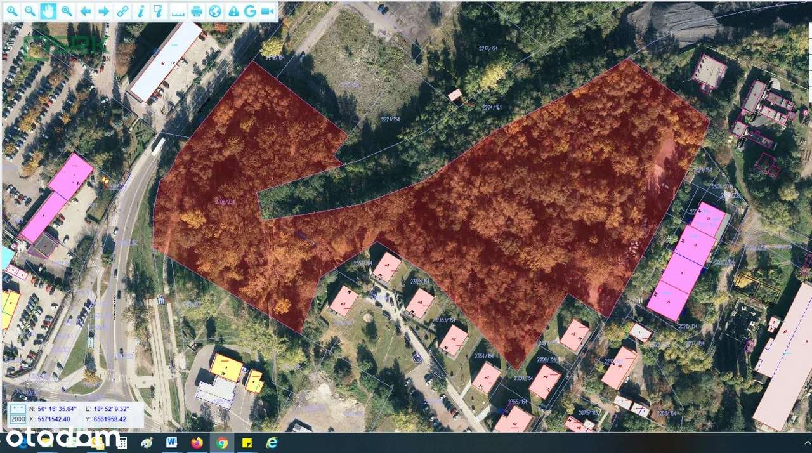Open Paint from the taskbar
Screen dimensions: 812x453
click(x=147, y=442)
